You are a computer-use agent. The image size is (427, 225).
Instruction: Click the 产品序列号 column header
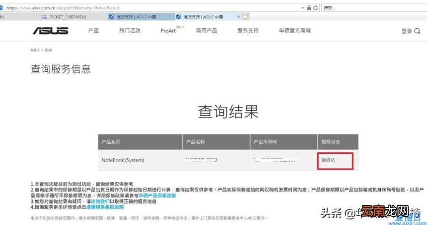(284, 142)
